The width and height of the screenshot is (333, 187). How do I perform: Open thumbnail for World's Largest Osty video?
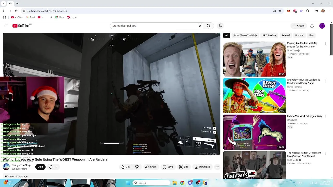[254, 132]
